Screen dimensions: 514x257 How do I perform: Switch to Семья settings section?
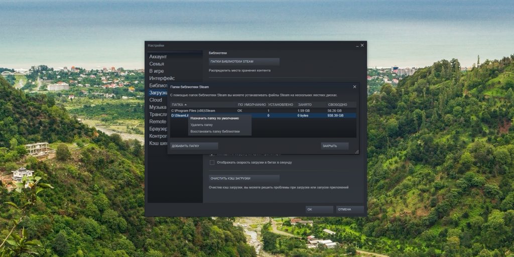[x=157, y=64]
